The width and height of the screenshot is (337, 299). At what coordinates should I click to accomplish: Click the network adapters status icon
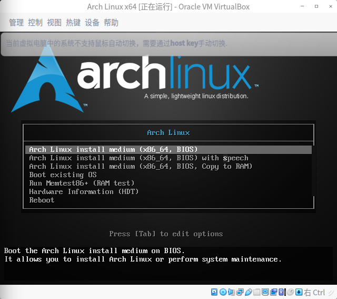point(240,292)
